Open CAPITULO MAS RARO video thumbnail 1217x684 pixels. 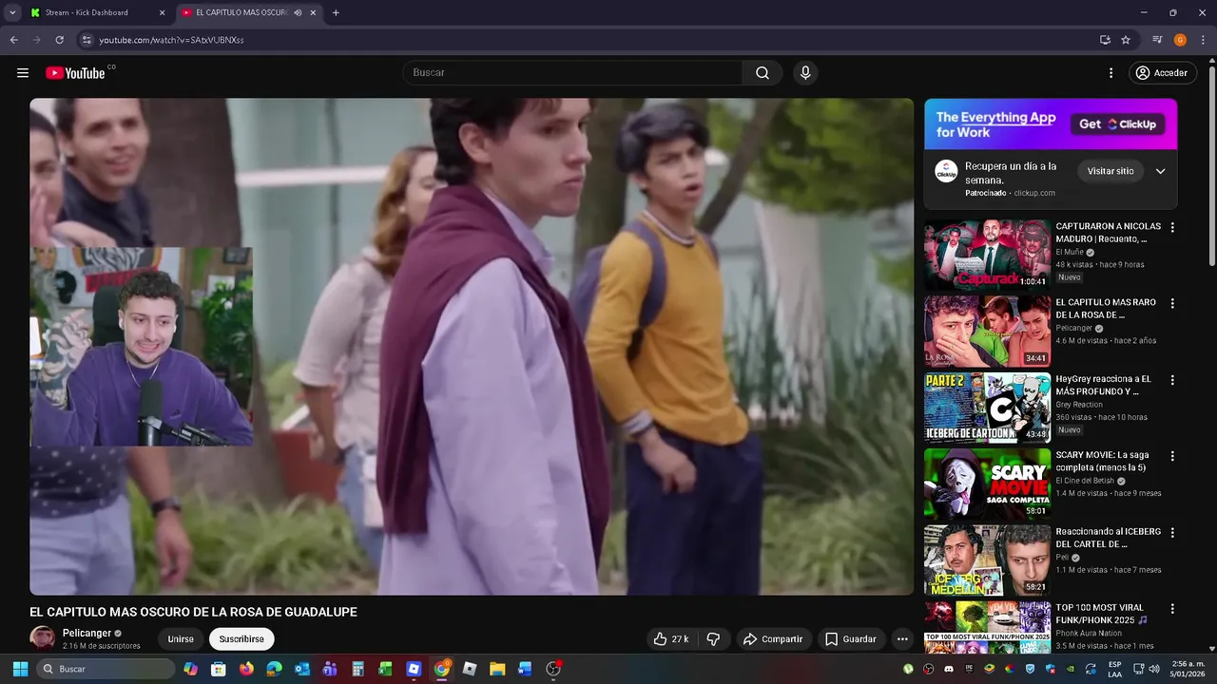tap(987, 331)
